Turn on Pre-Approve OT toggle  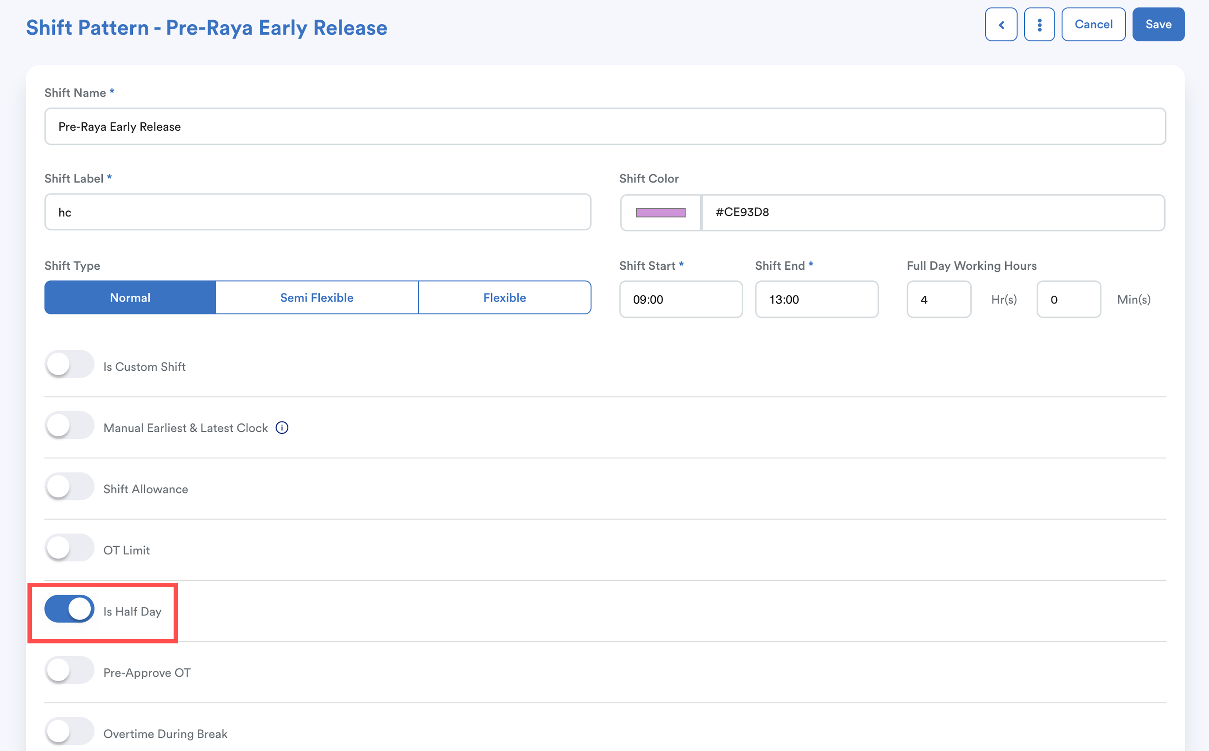pyautogui.click(x=69, y=670)
